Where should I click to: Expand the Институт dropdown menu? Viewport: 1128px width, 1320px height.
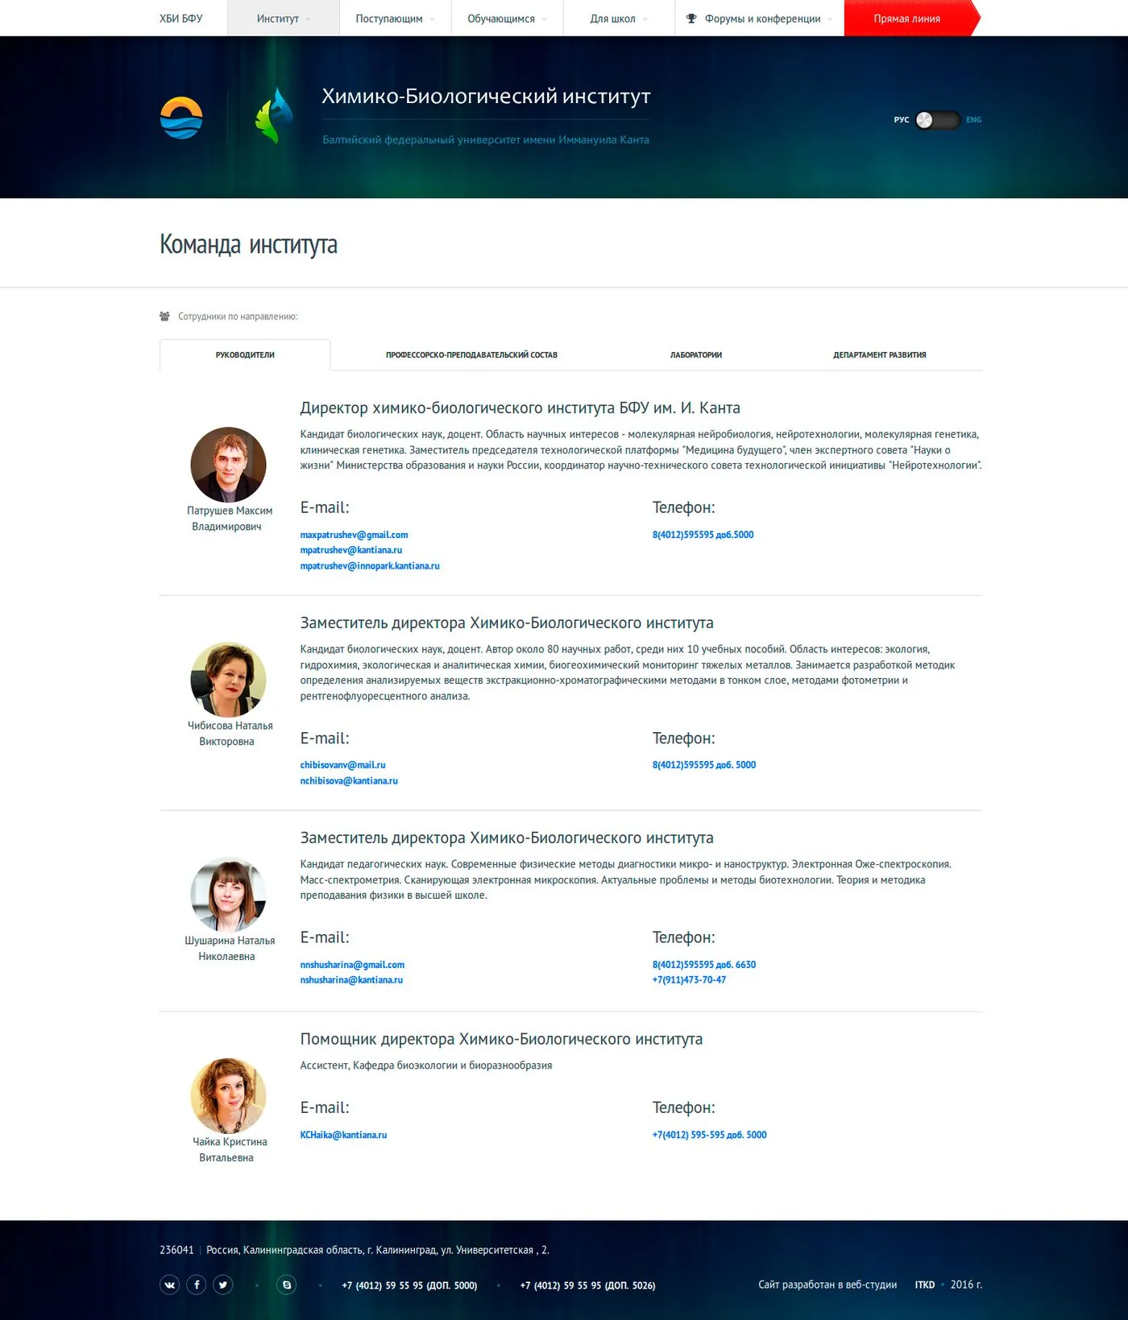(284, 18)
